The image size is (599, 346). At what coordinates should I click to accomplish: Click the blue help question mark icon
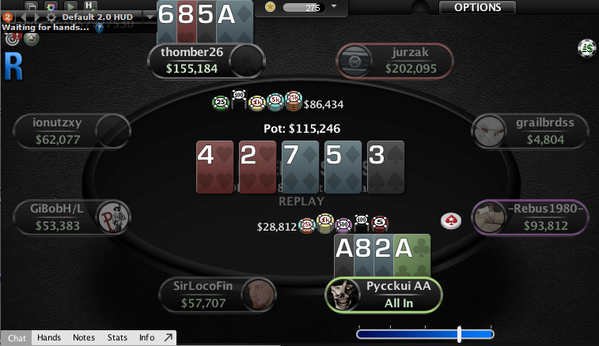tap(100, 28)
